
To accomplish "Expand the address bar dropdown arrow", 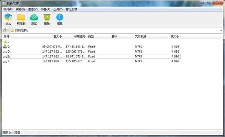I will pos(221,30).
